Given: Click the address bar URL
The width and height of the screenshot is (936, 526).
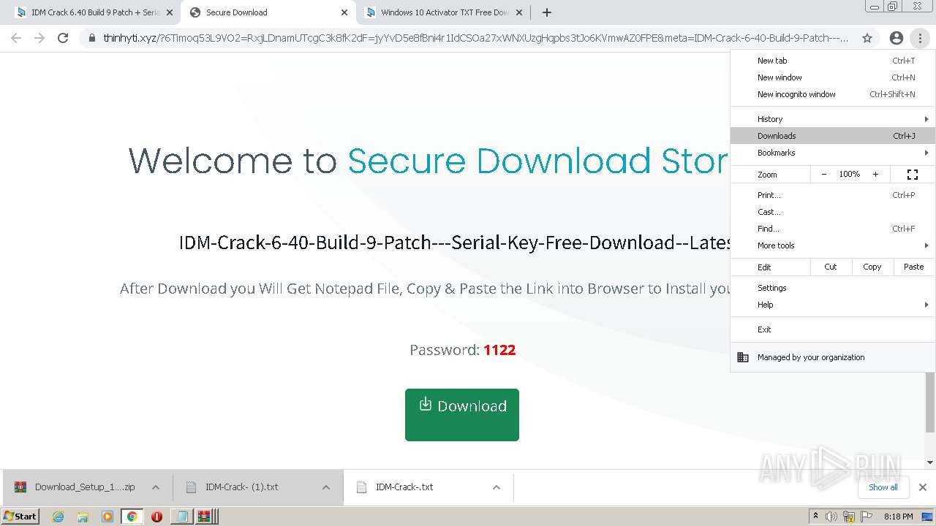Looking at the screenshot, I should [475, 38].
